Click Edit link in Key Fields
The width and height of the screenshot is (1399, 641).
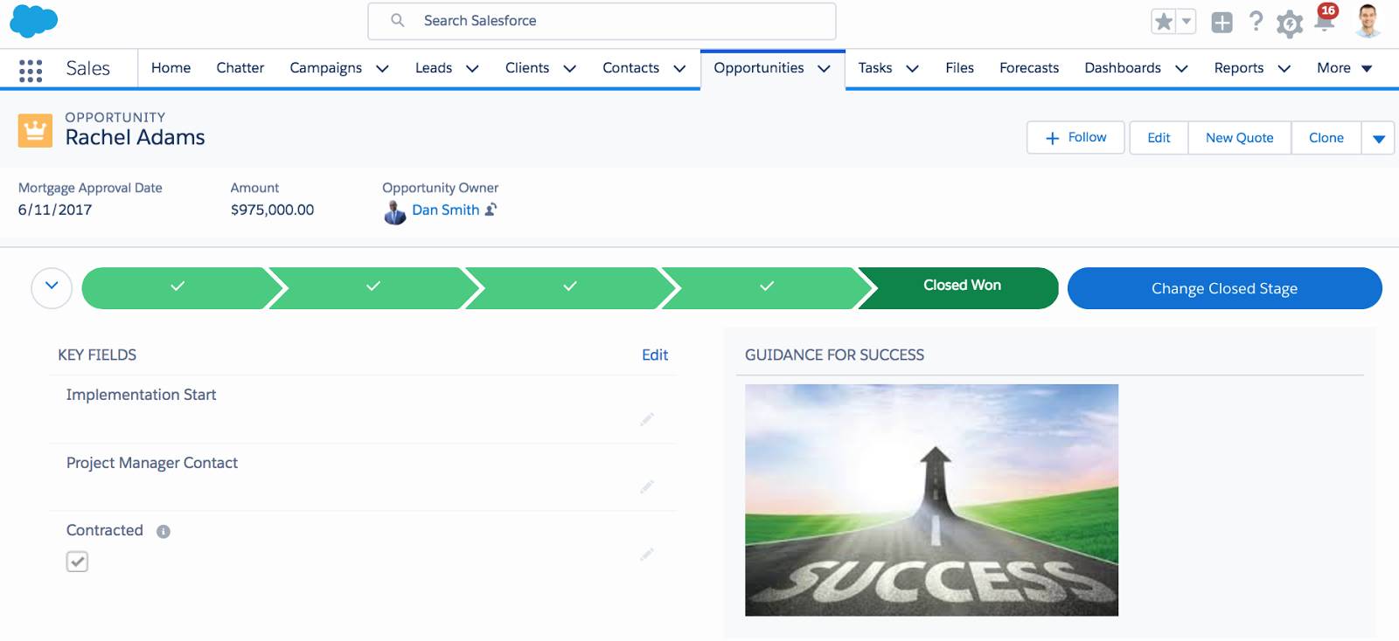point(655,355)
